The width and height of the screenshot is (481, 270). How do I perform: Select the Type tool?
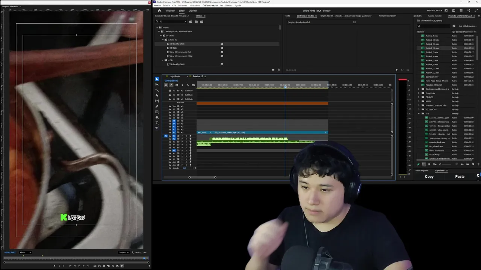click(x=157, y=123)
